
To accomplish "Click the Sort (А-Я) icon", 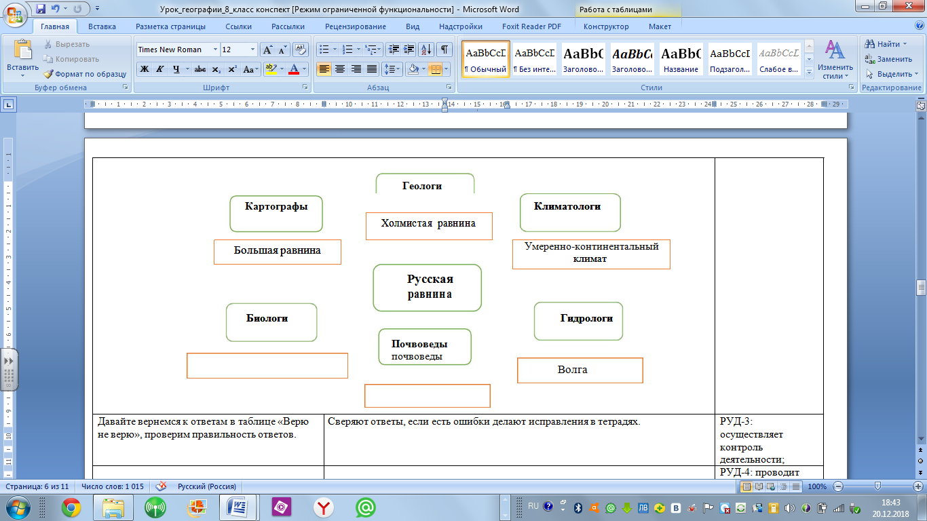I will tap(426, 50).
